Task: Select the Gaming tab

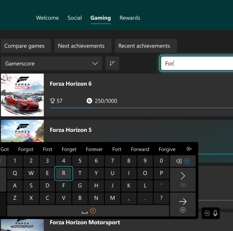Action: click(101, 18)
